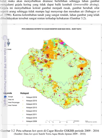The height and width of the screenshot is (138, 102).
Task: Select the 'Sungai' legend label
Action: point(10,97)
